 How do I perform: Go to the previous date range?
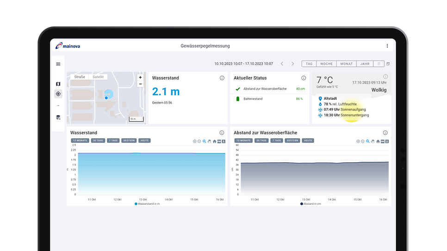pos(282,64)
